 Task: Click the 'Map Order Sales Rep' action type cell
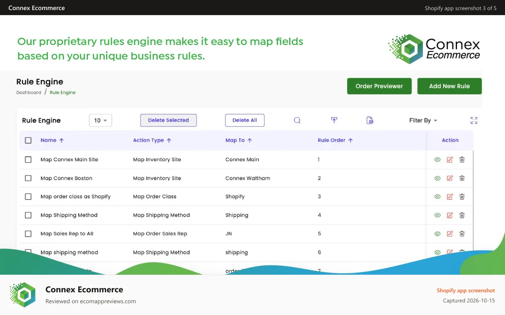pos(160,234)
